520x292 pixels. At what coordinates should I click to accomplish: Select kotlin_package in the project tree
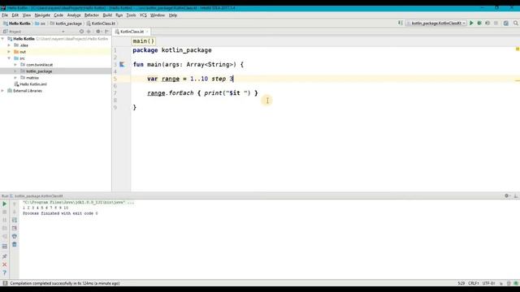click(x=39, y=71)
